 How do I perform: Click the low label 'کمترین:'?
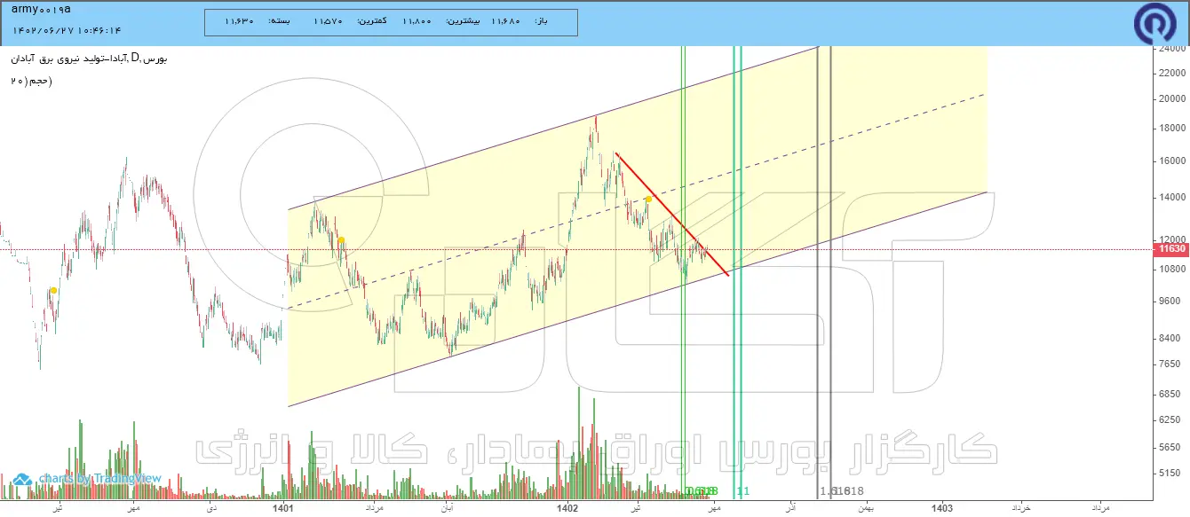(371, 20)
